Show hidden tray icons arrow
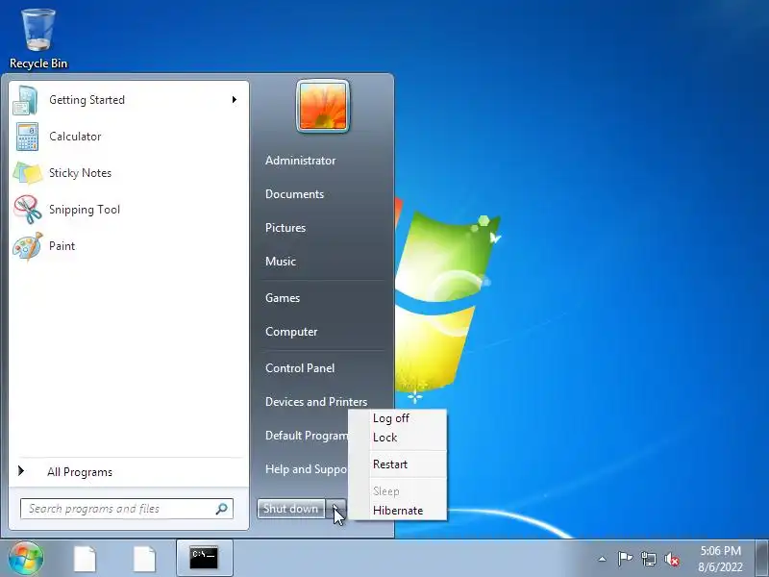 [x=603, y=559]
